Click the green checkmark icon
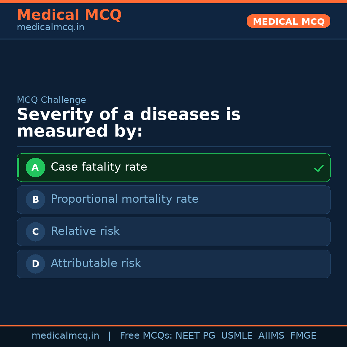 (319, 168)
